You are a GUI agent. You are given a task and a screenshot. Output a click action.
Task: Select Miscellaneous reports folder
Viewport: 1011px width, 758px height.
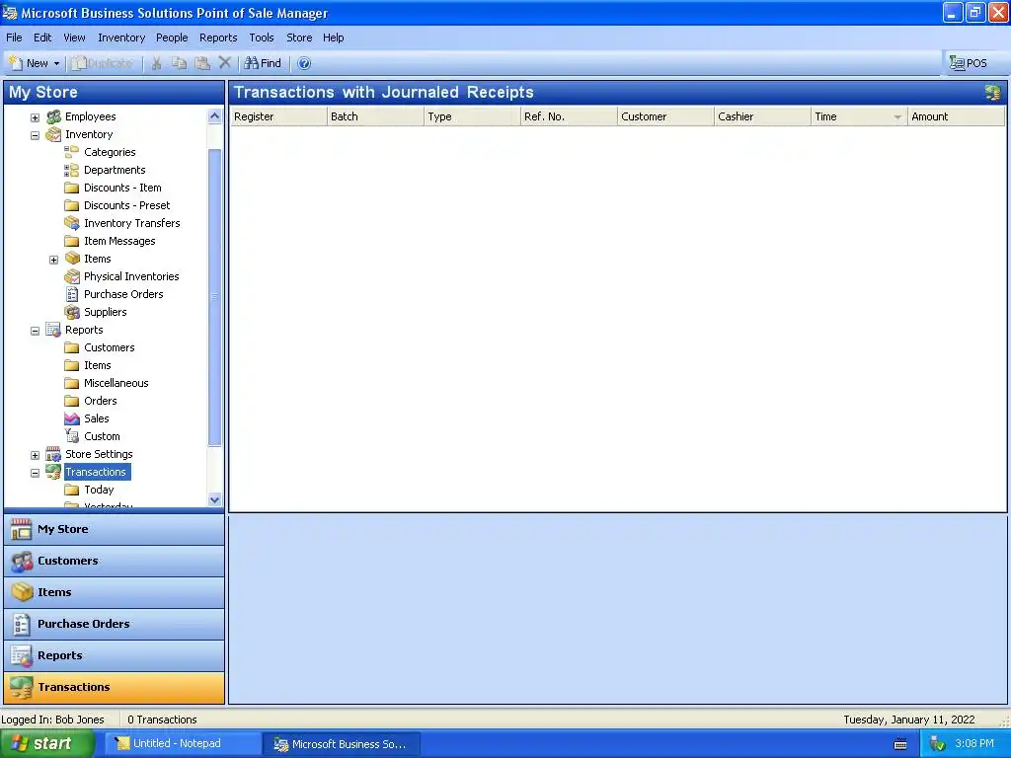coord(117,383)
